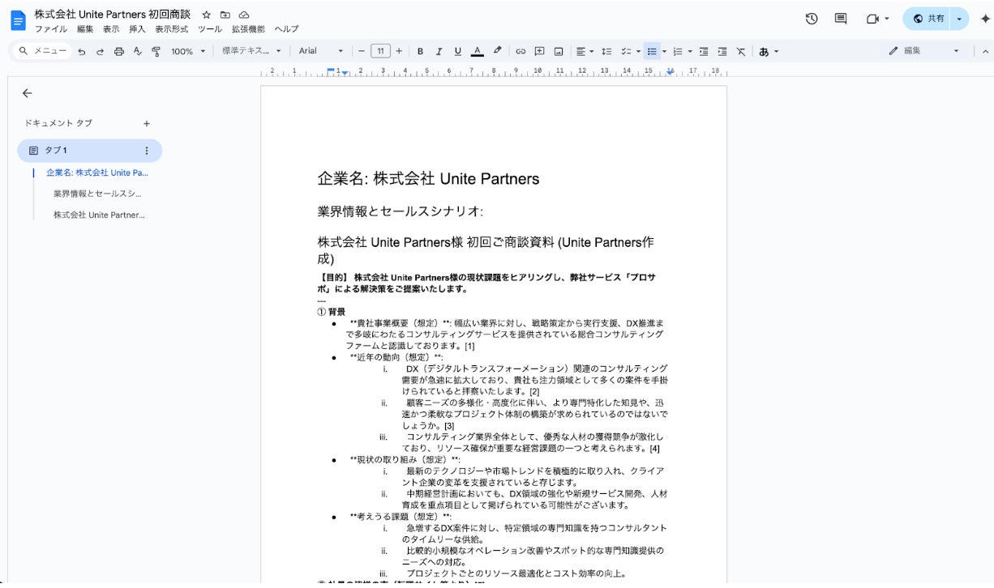
Task: Open the ヘルプ menu
Action: click(286, 29)
